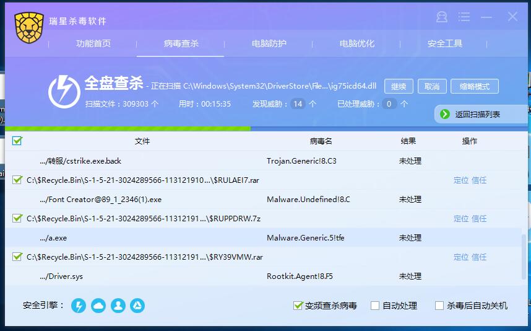The width and height of the screenshot is (531, 331).
Task: Click the 结果 column header
Action: [x=408, y=141]
